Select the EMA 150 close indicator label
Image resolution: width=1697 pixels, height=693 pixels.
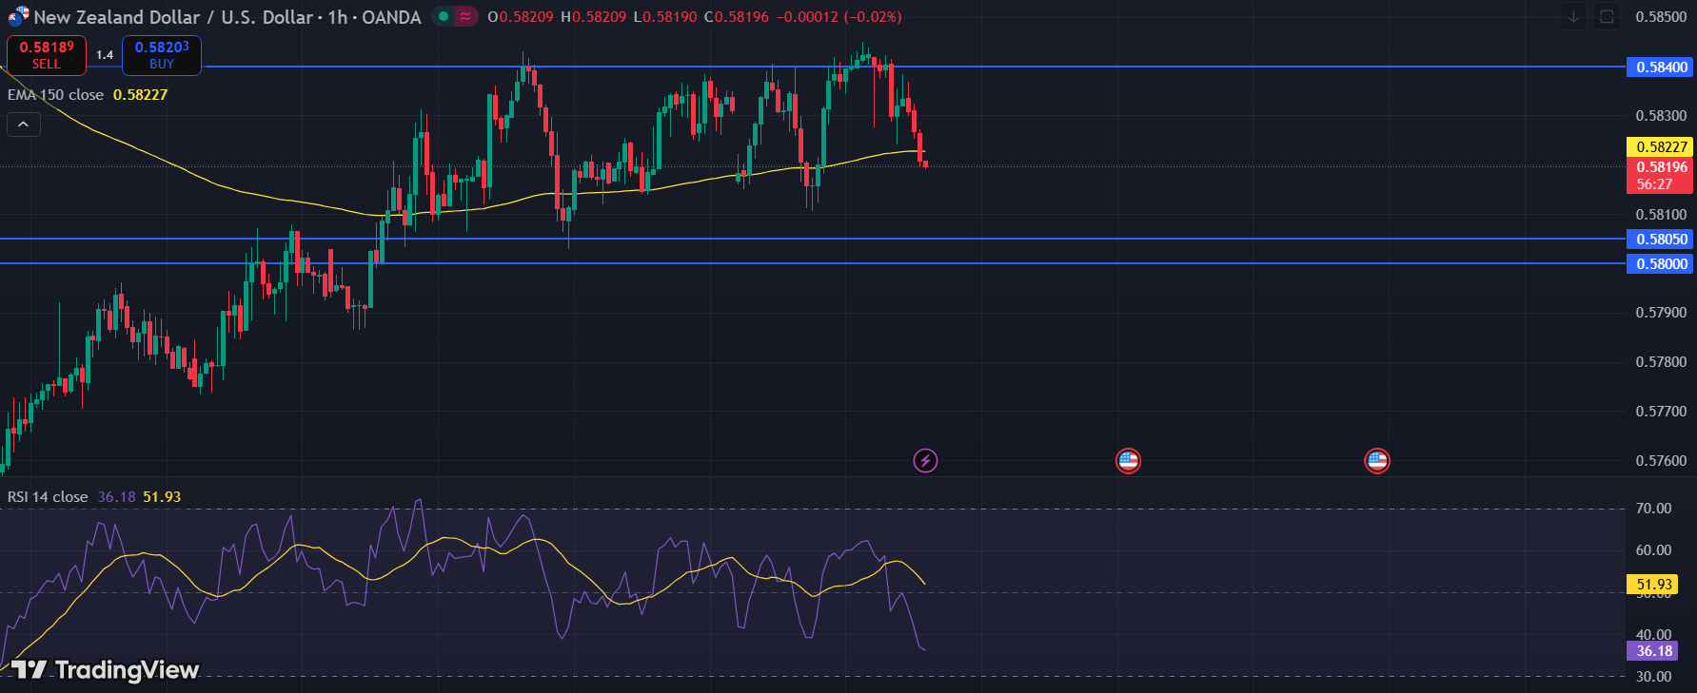(x=55, y=95)
